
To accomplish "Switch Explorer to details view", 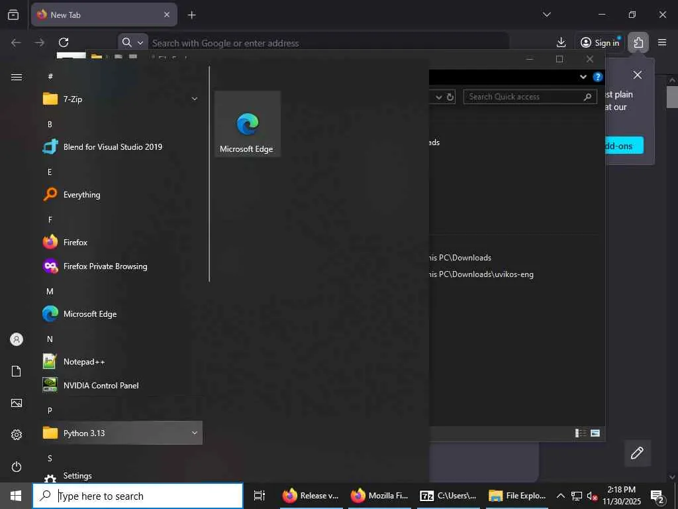I will pos(580,433).
